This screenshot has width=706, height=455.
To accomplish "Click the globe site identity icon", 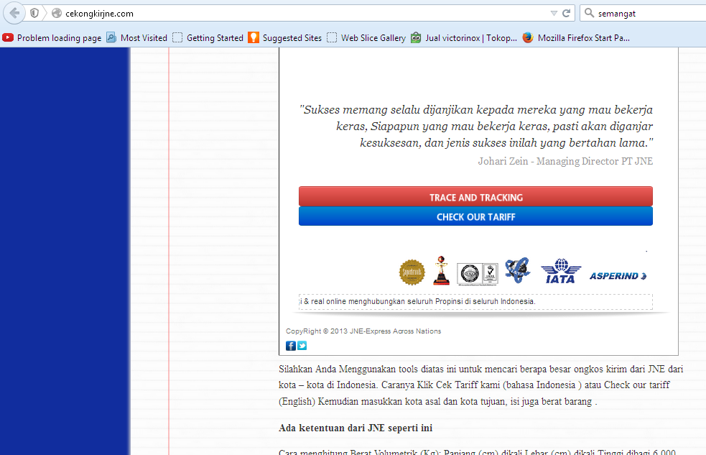I will click(x=56, y=13).
